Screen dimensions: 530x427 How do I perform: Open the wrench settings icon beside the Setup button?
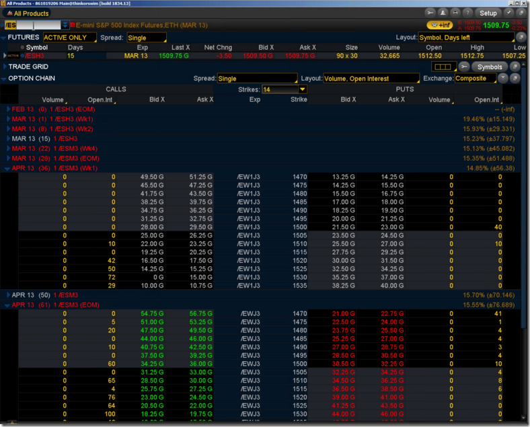click(430, 13)
